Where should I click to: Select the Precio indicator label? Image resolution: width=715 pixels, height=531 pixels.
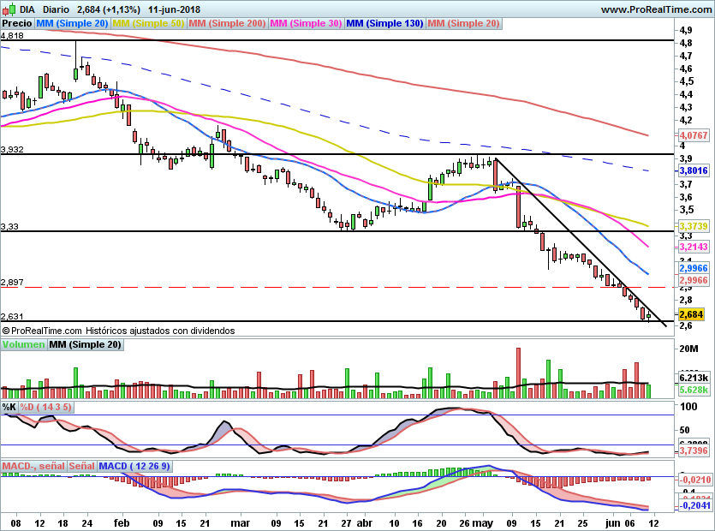click(17, 23)
